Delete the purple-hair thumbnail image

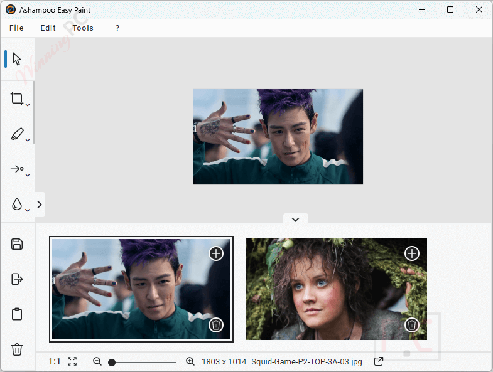pos(216,325)
